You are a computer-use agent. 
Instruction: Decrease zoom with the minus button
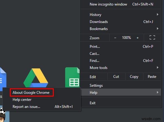(115, 38)
